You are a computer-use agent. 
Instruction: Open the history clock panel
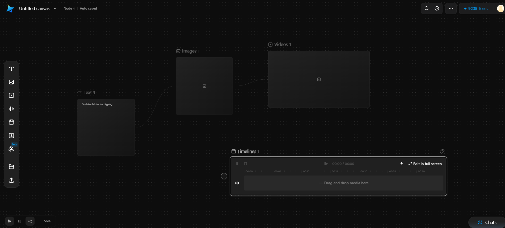[437, 8]
